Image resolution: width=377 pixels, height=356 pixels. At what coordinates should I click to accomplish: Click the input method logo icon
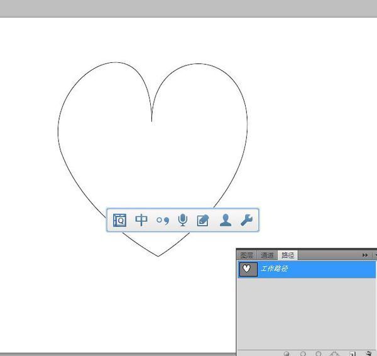120,220
